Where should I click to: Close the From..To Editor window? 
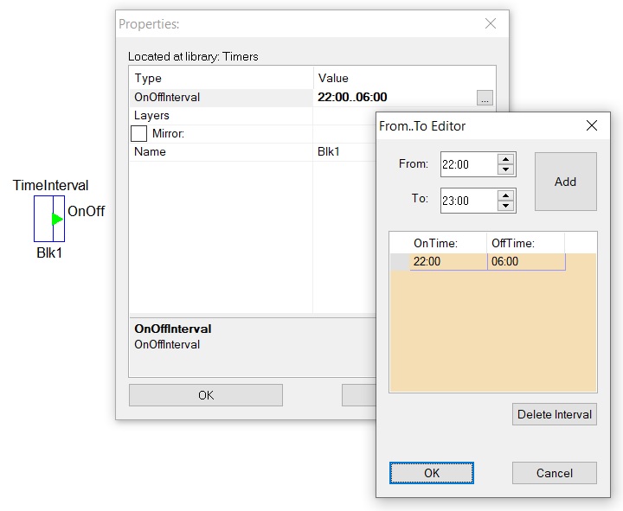tap(592, 126)
